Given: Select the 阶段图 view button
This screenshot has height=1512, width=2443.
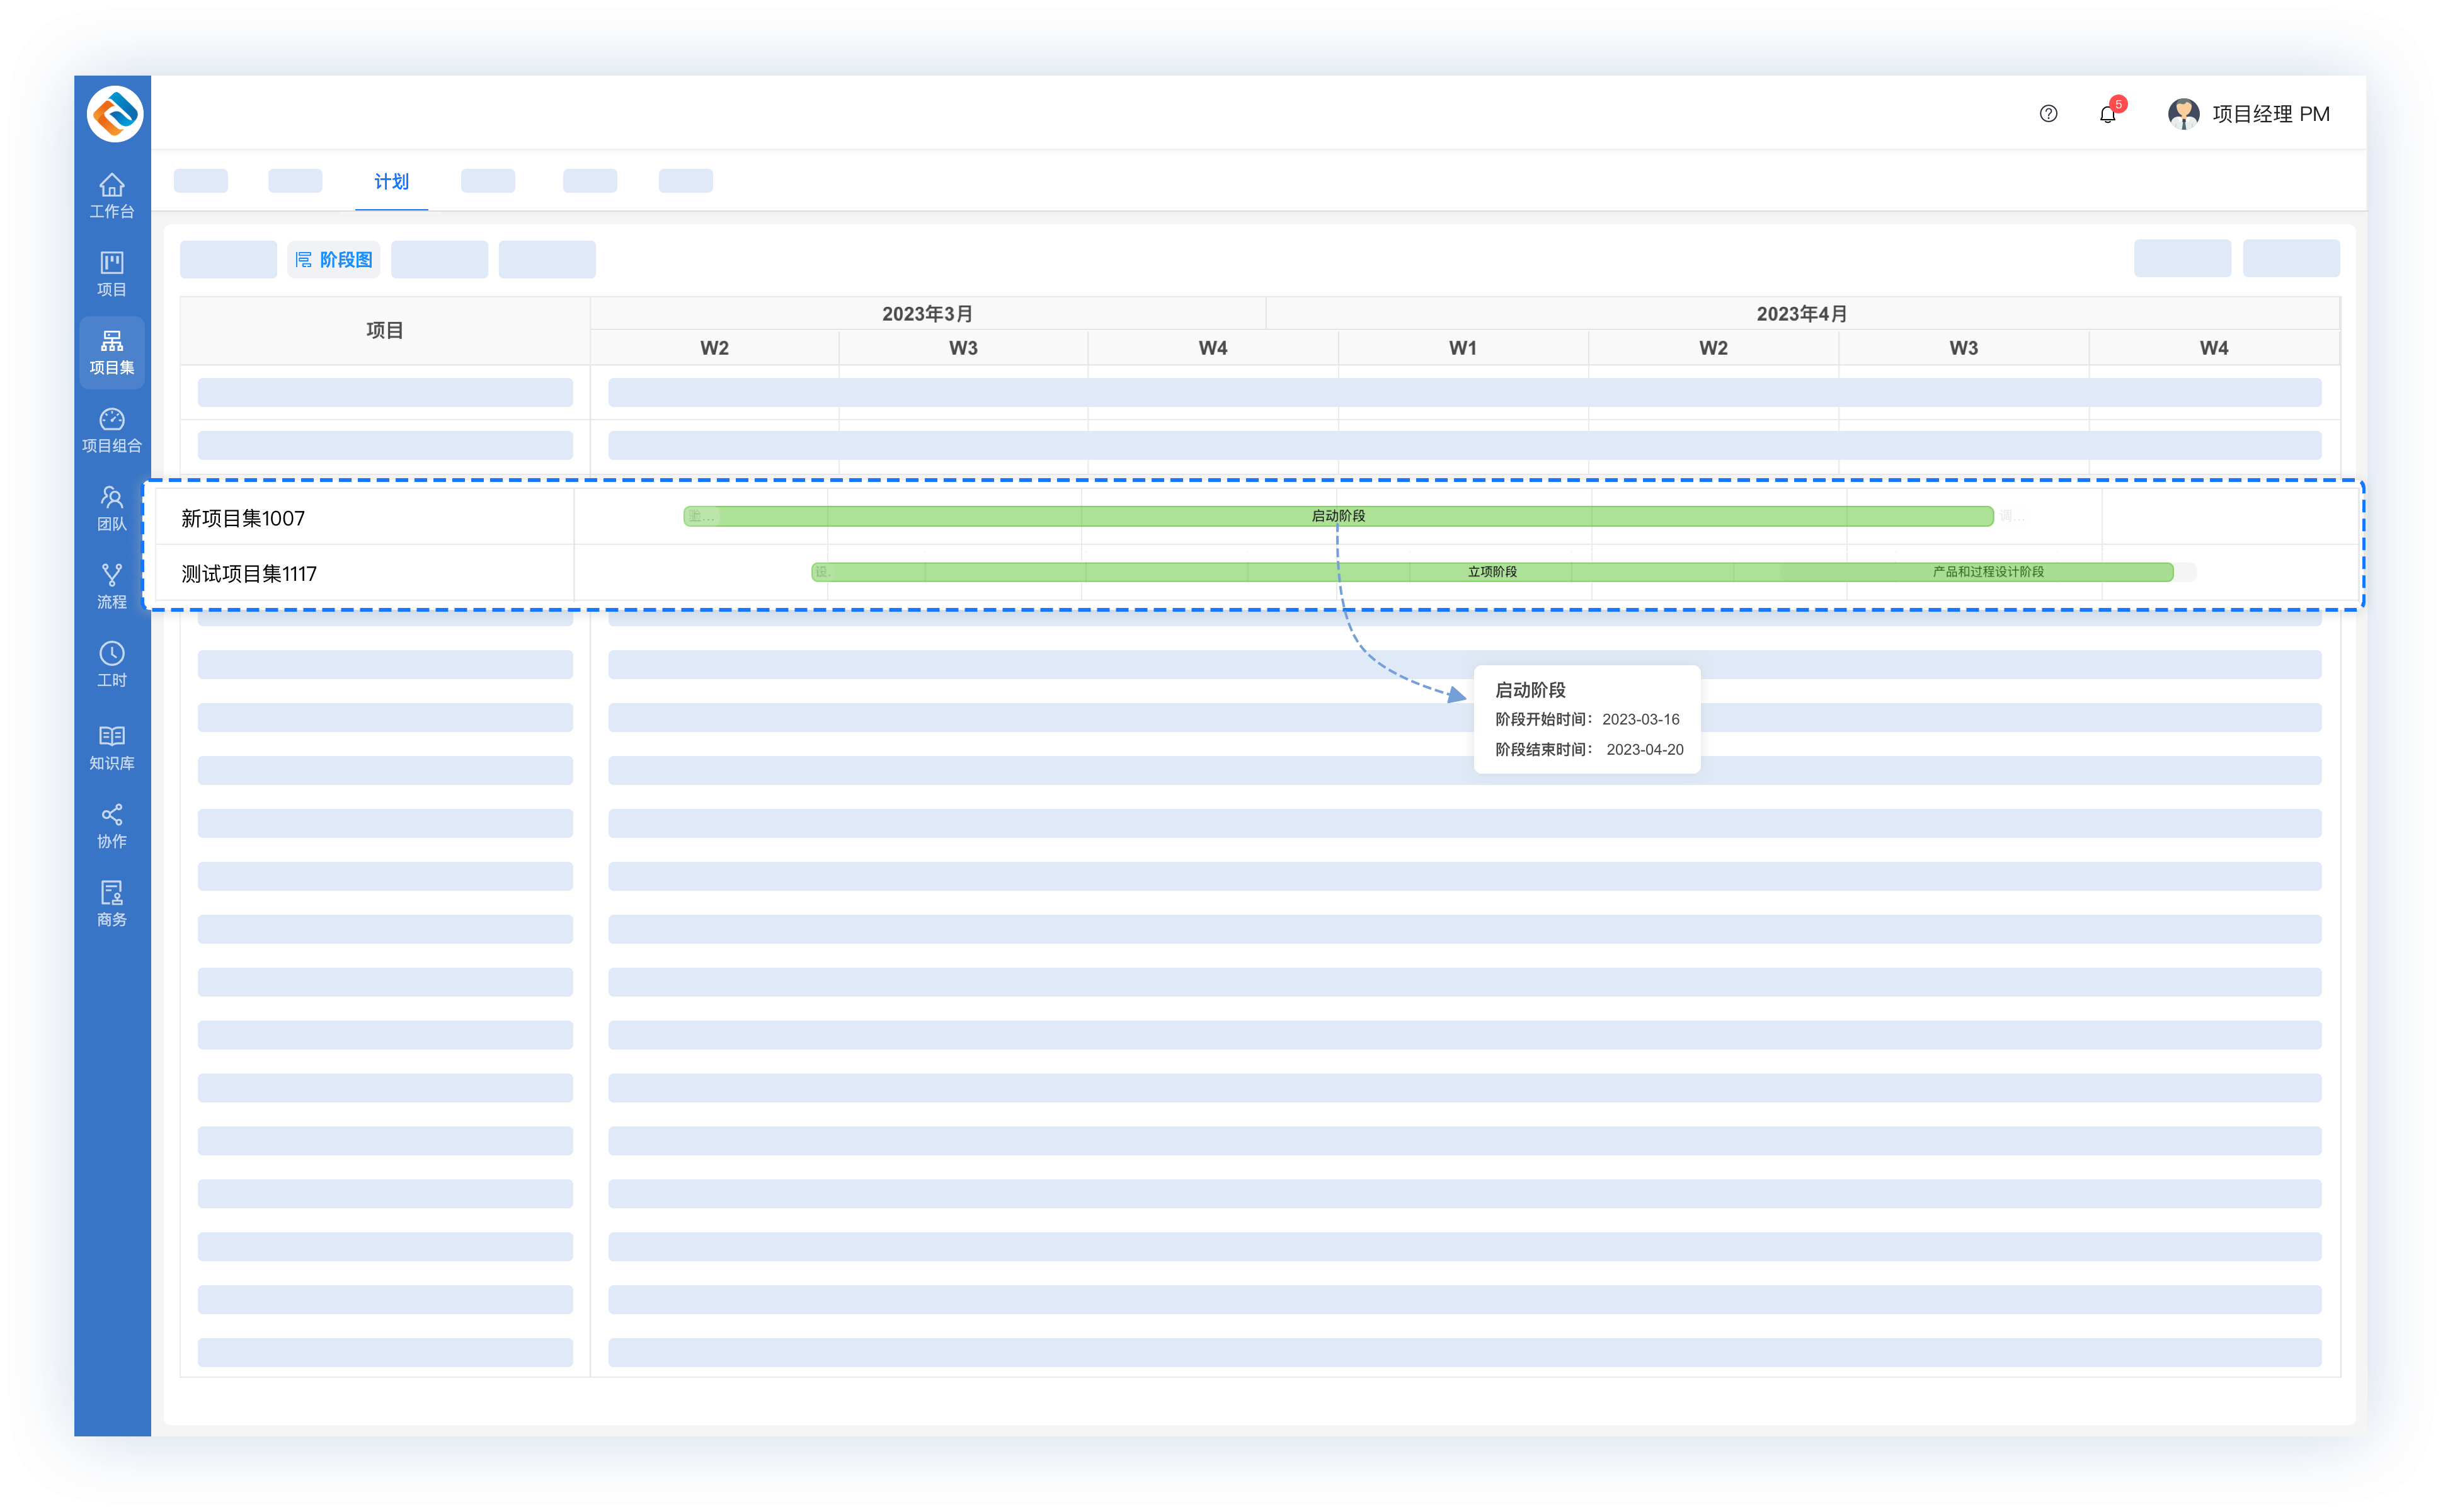Looking at the screenshot, I should pyautogui.click(x=334, y=260).
